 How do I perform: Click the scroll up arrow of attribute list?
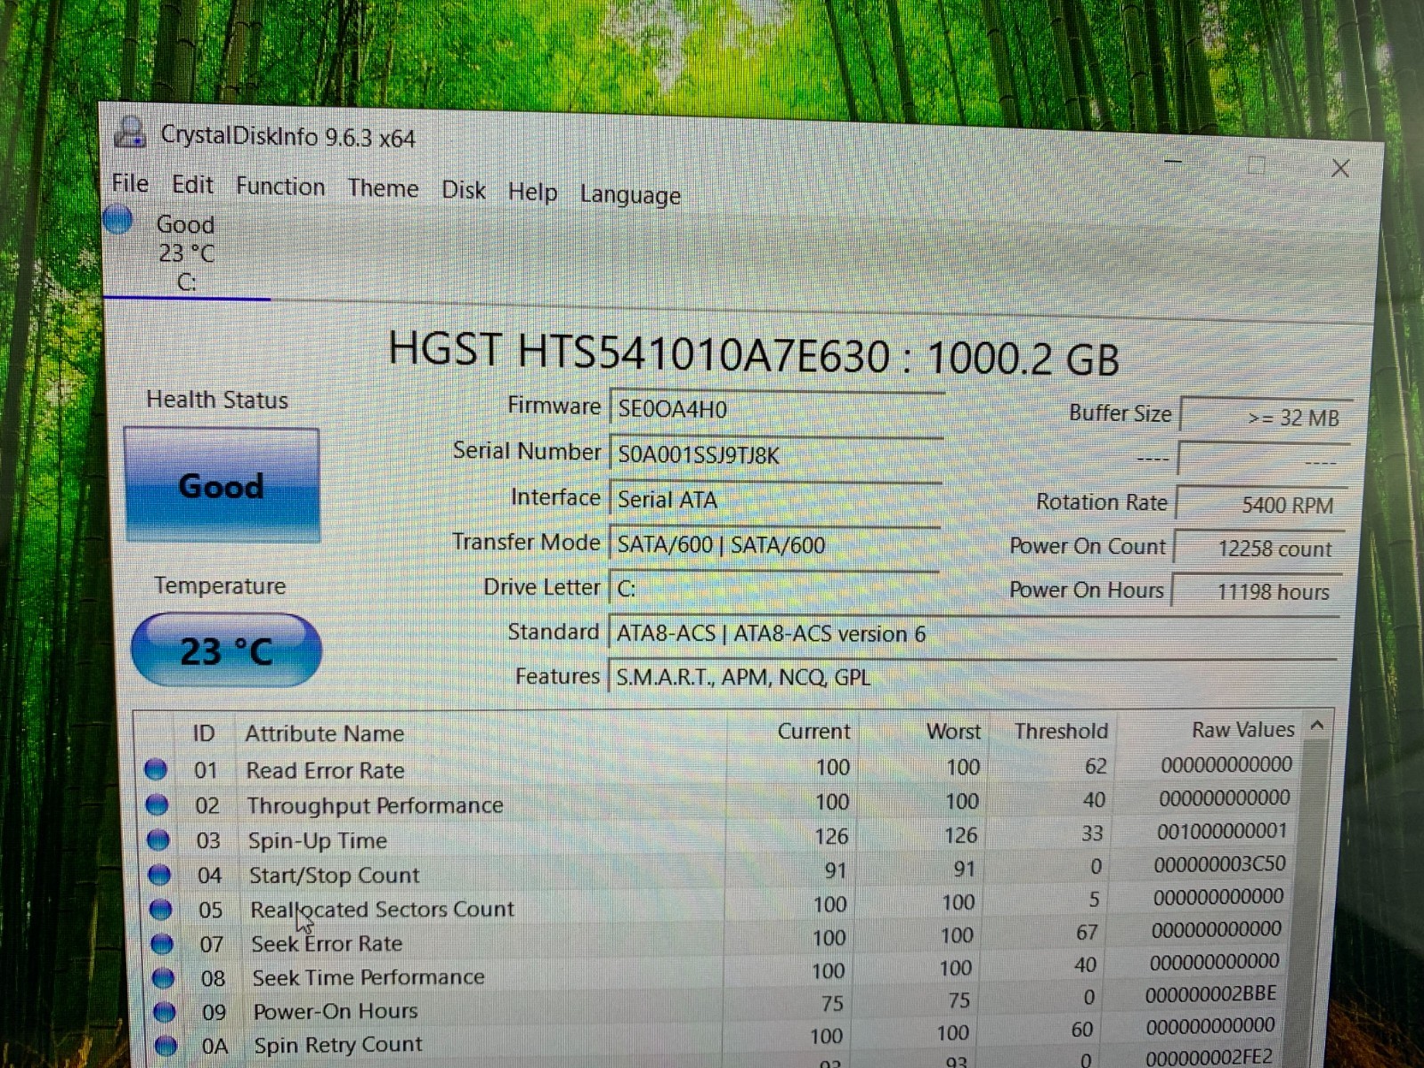click(1317, 726)
